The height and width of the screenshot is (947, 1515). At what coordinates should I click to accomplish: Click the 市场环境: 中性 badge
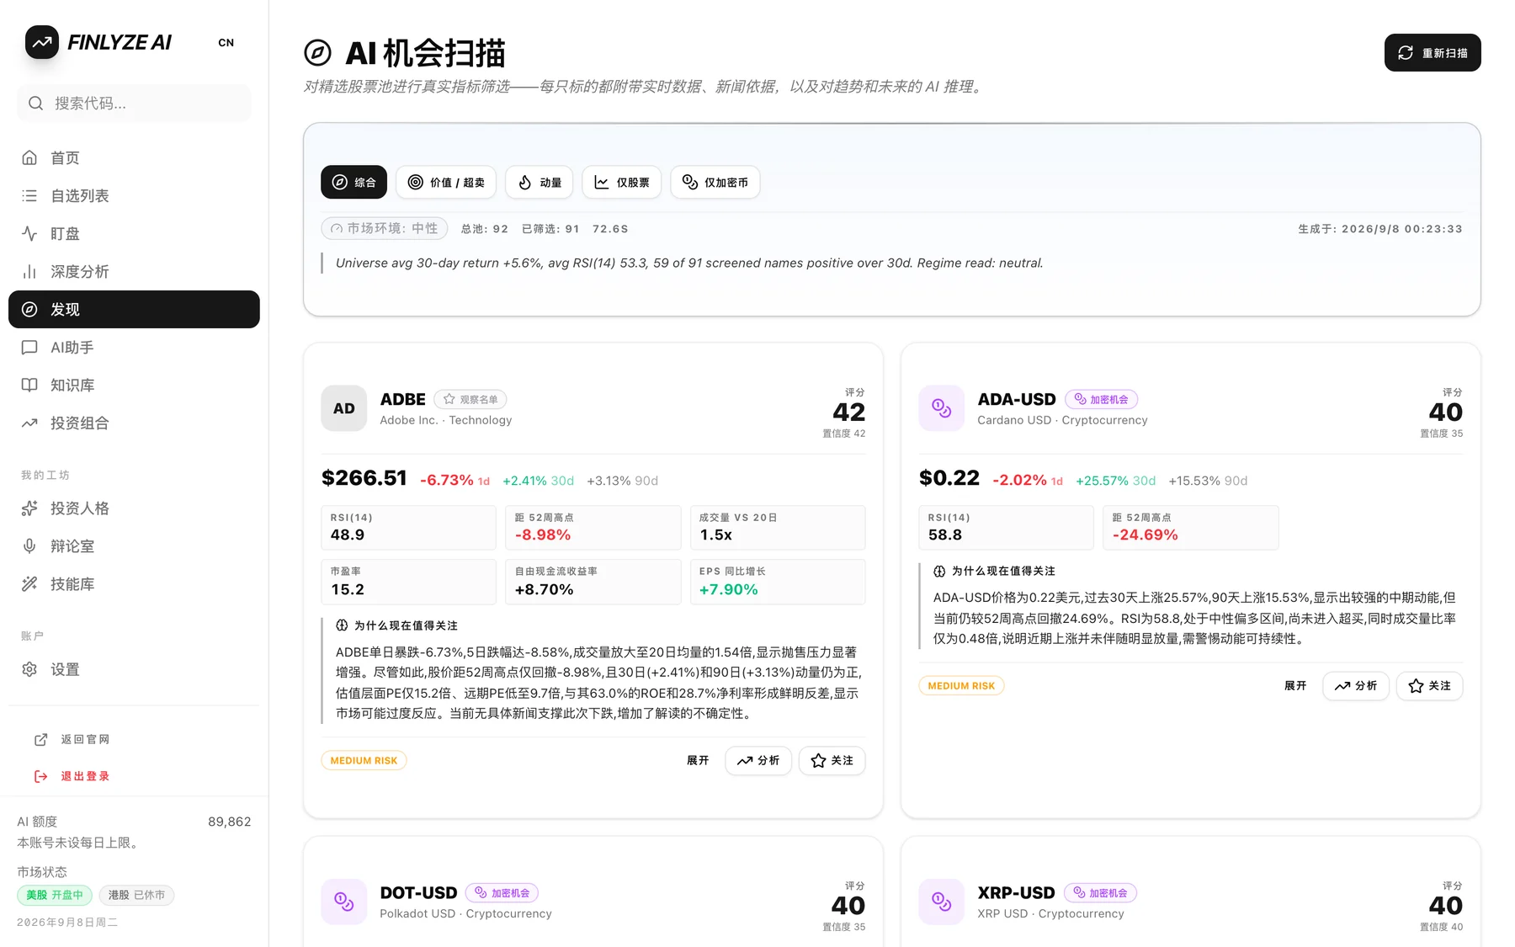point(385,228)
